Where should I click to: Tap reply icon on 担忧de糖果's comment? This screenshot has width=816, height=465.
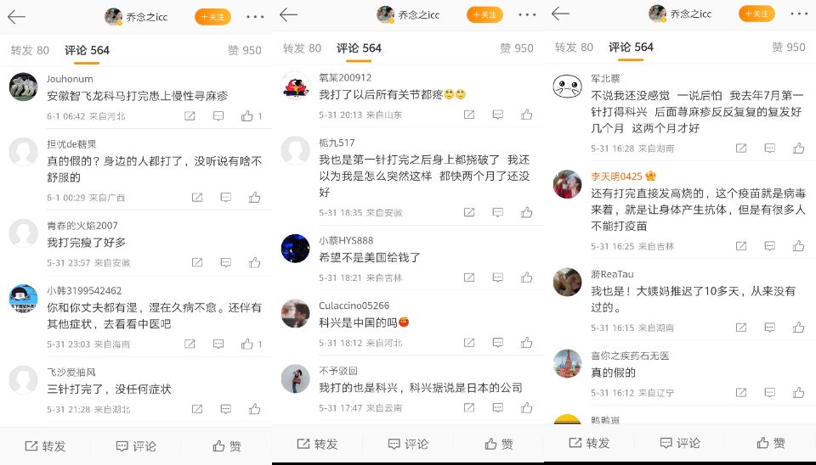coord(226,198)
